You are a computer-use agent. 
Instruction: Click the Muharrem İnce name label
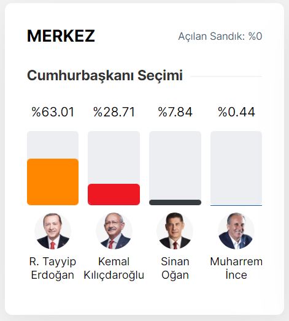236,268
